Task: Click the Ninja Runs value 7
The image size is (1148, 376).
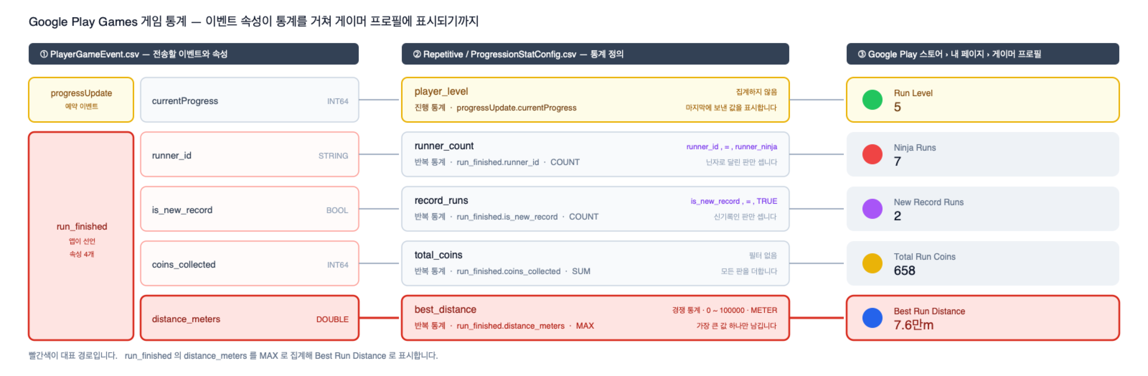Action: (x=897, y=161)
